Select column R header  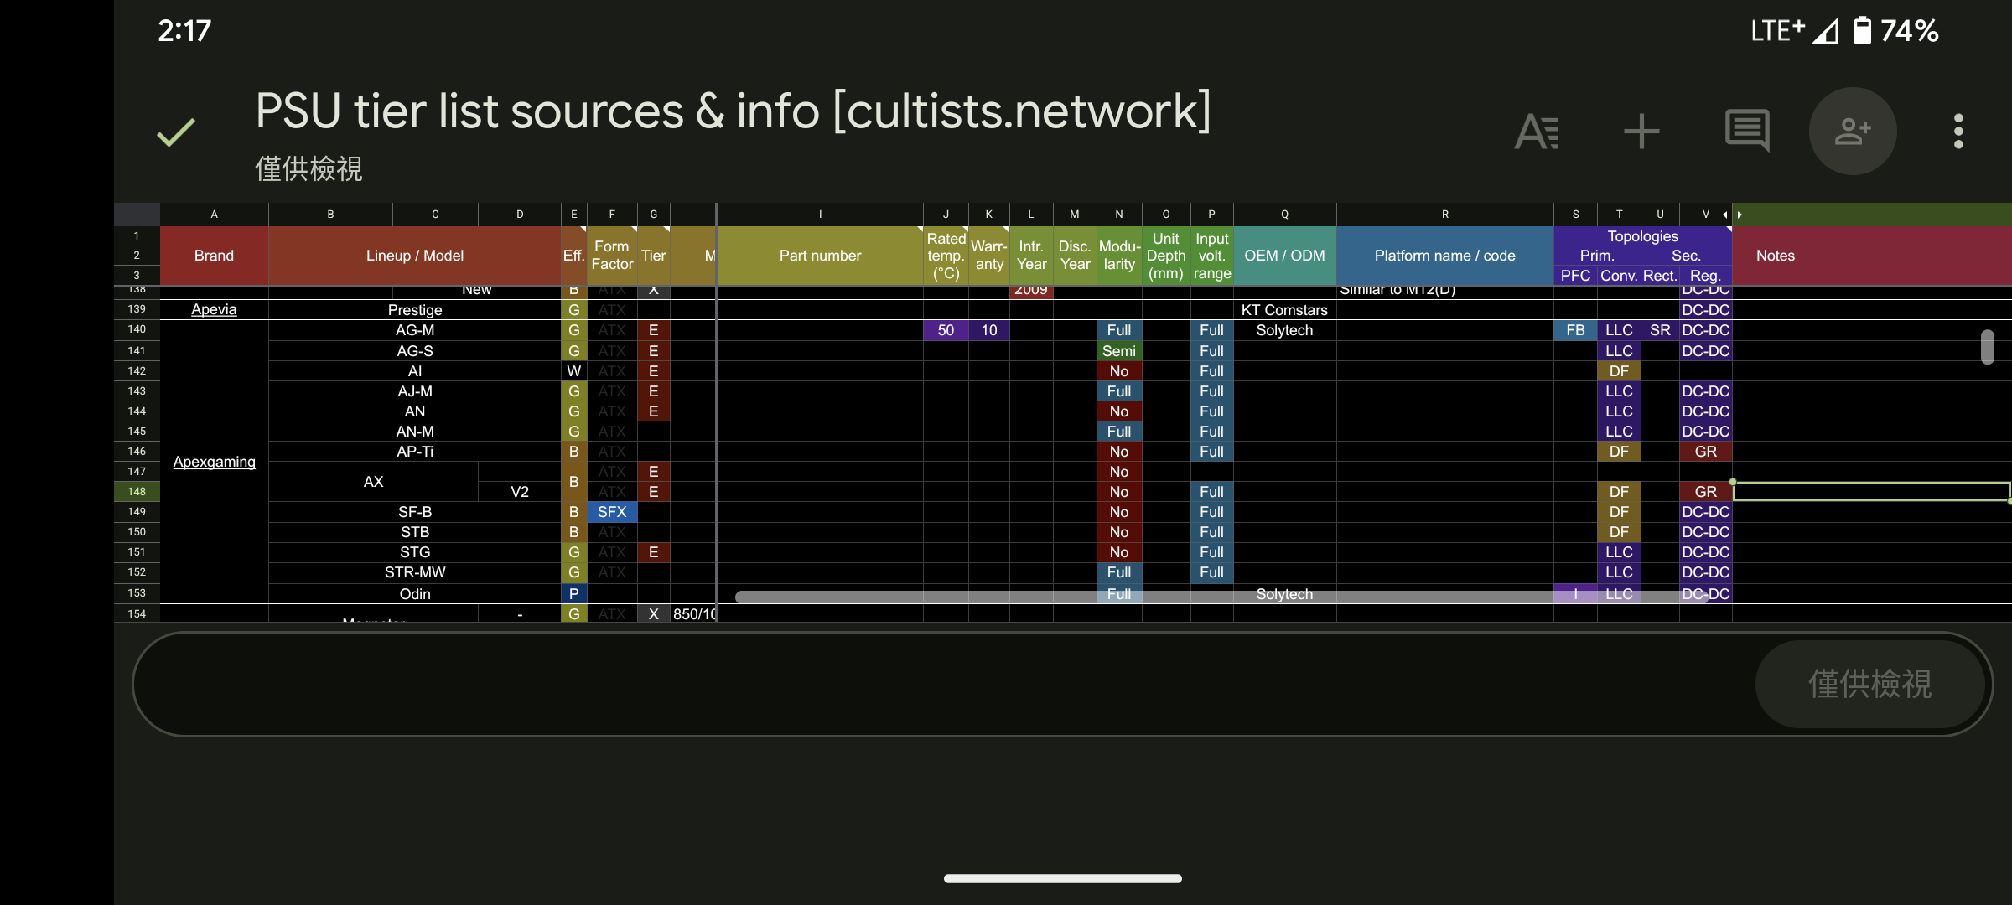point(1444,215)
